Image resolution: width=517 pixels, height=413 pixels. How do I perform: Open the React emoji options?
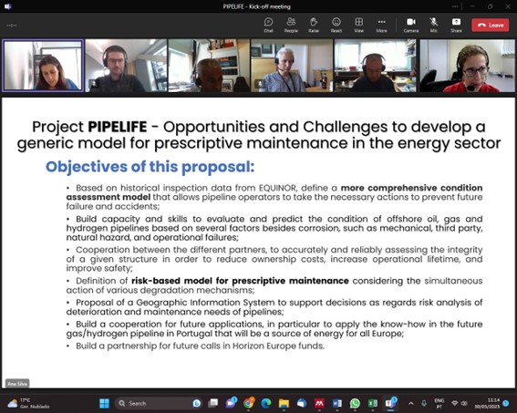pyautogui.click(x=336, y=25)
